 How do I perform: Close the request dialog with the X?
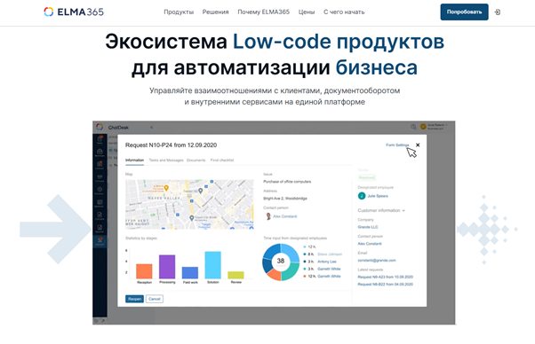pyautogui.click(x=418, y=145)
